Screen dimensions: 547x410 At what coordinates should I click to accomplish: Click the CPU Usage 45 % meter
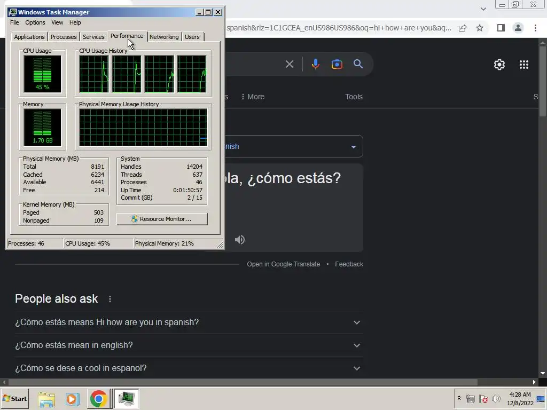tap(42, 74)
